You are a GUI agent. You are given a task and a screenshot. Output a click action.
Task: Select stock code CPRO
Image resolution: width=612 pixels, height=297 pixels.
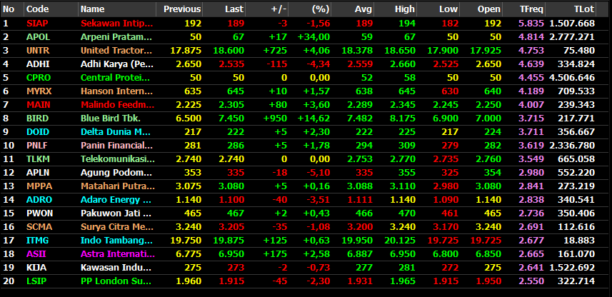pyautogui.click(x=39, y=78)
